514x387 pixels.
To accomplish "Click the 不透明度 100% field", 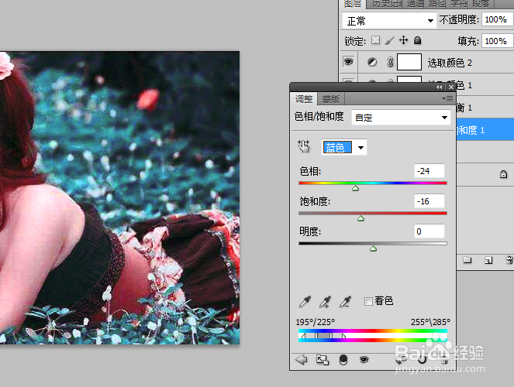I will [x=498, y=19].
